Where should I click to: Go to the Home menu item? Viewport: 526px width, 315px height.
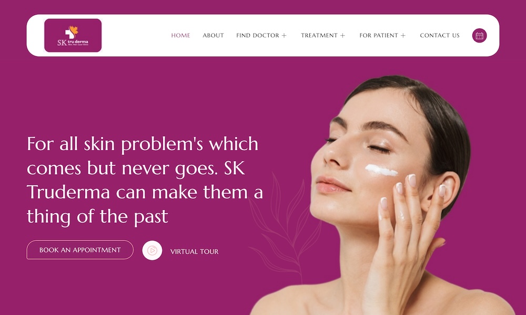pos(180,36)
